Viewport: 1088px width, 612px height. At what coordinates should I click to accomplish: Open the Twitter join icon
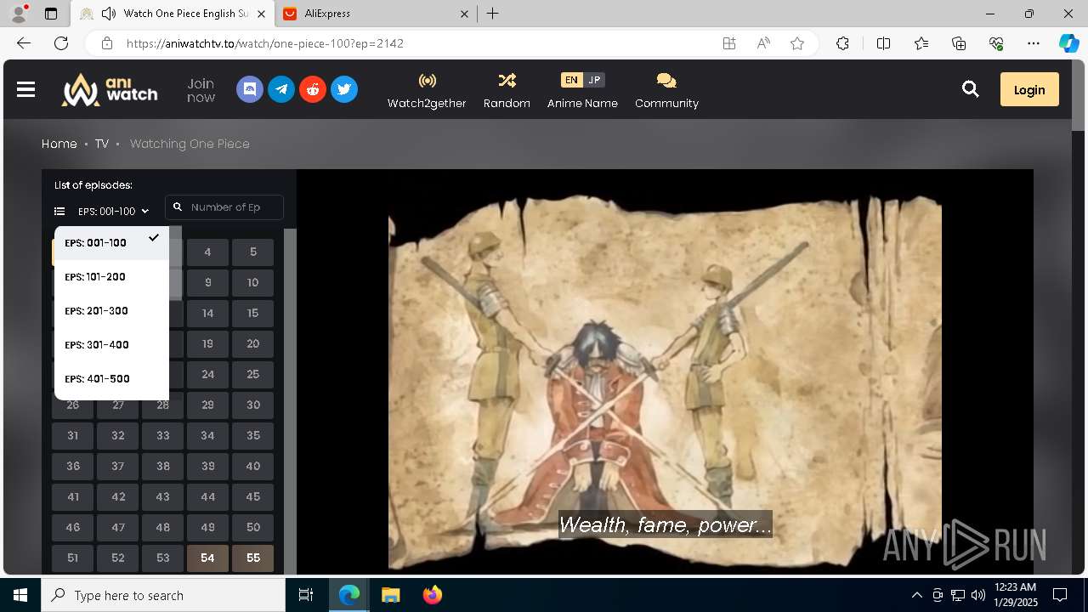point(344,89)
